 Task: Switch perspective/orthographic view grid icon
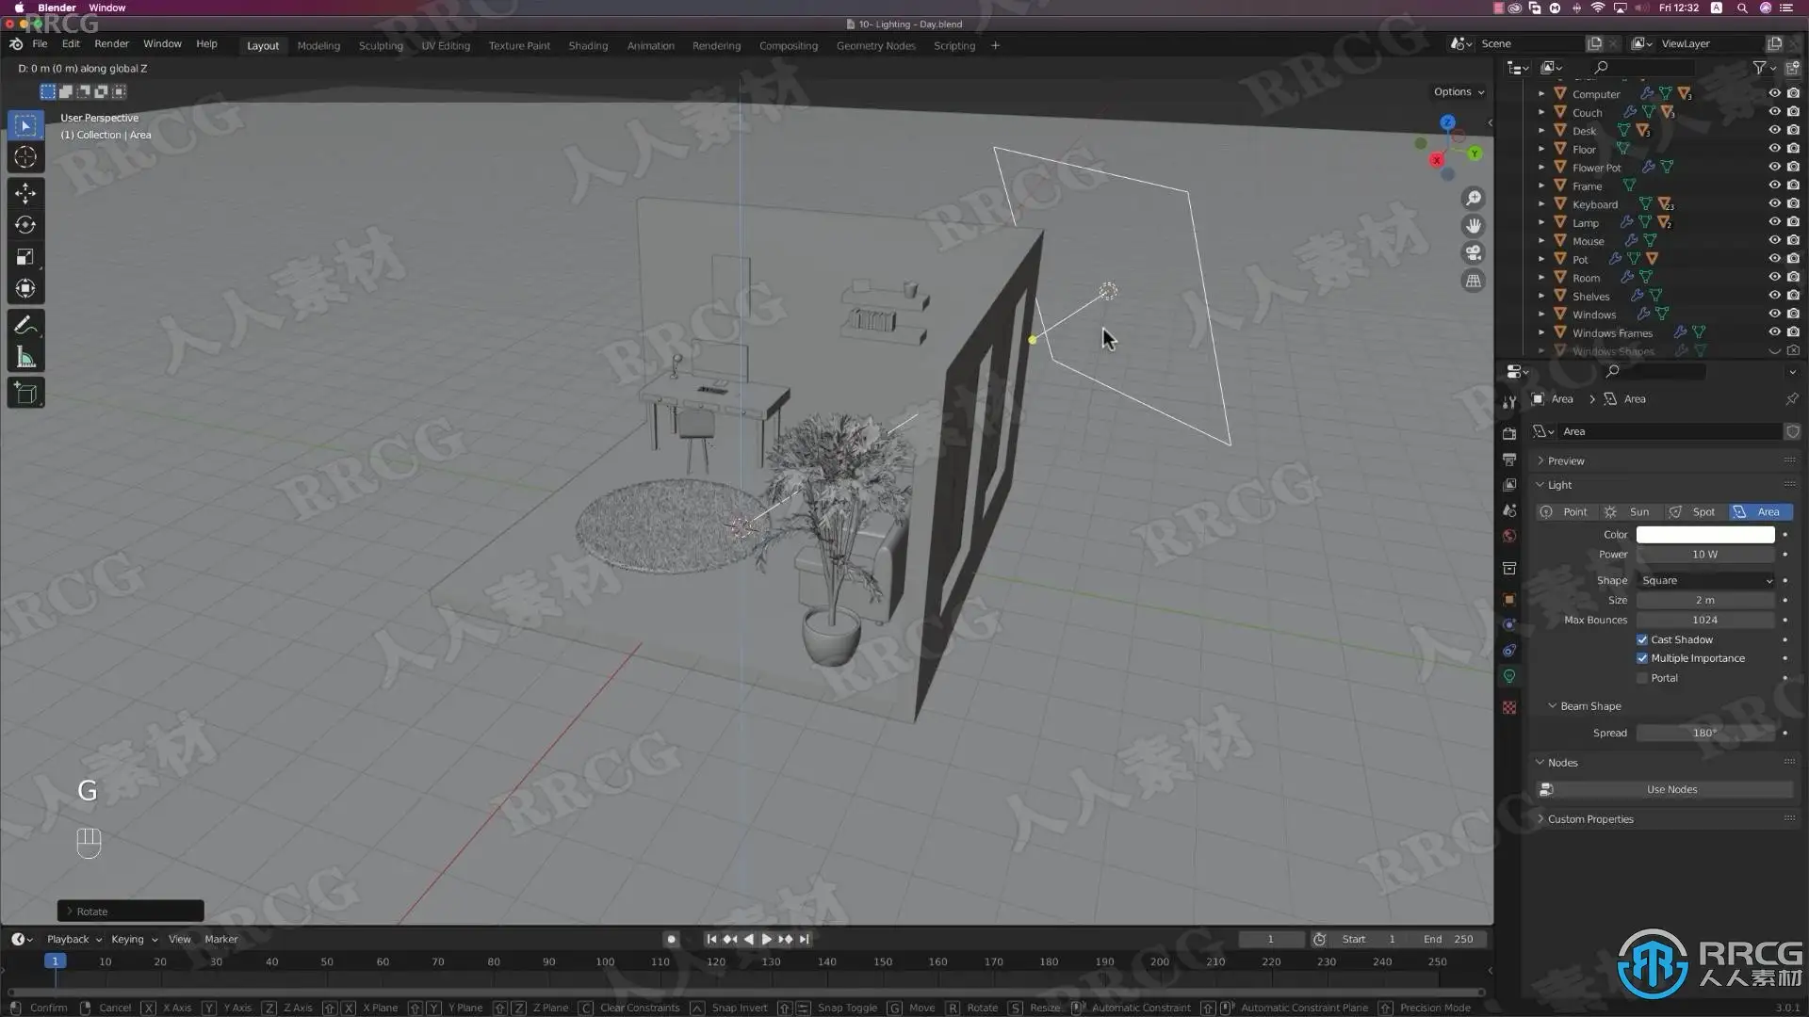click(x=1473, y=281)
